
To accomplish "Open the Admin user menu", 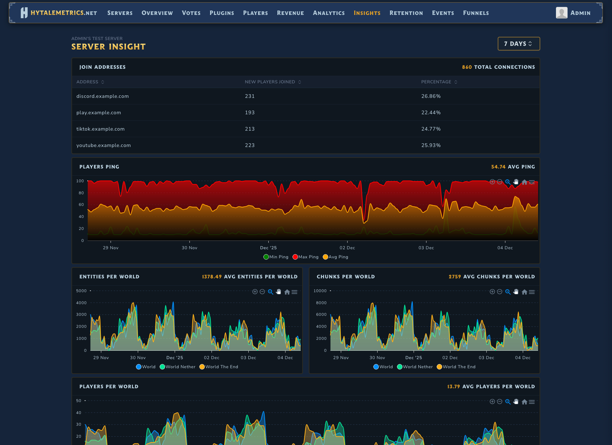I will [x=573, y=13].
